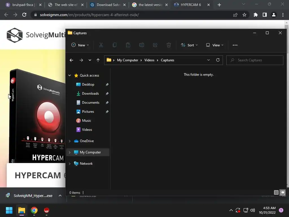Screen dimensions: 289x217
Task: Expand the My Computer tree node
Action: tap(70, 152)
